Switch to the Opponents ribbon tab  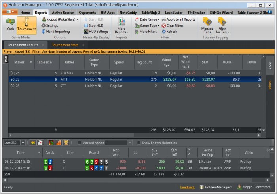87,13
